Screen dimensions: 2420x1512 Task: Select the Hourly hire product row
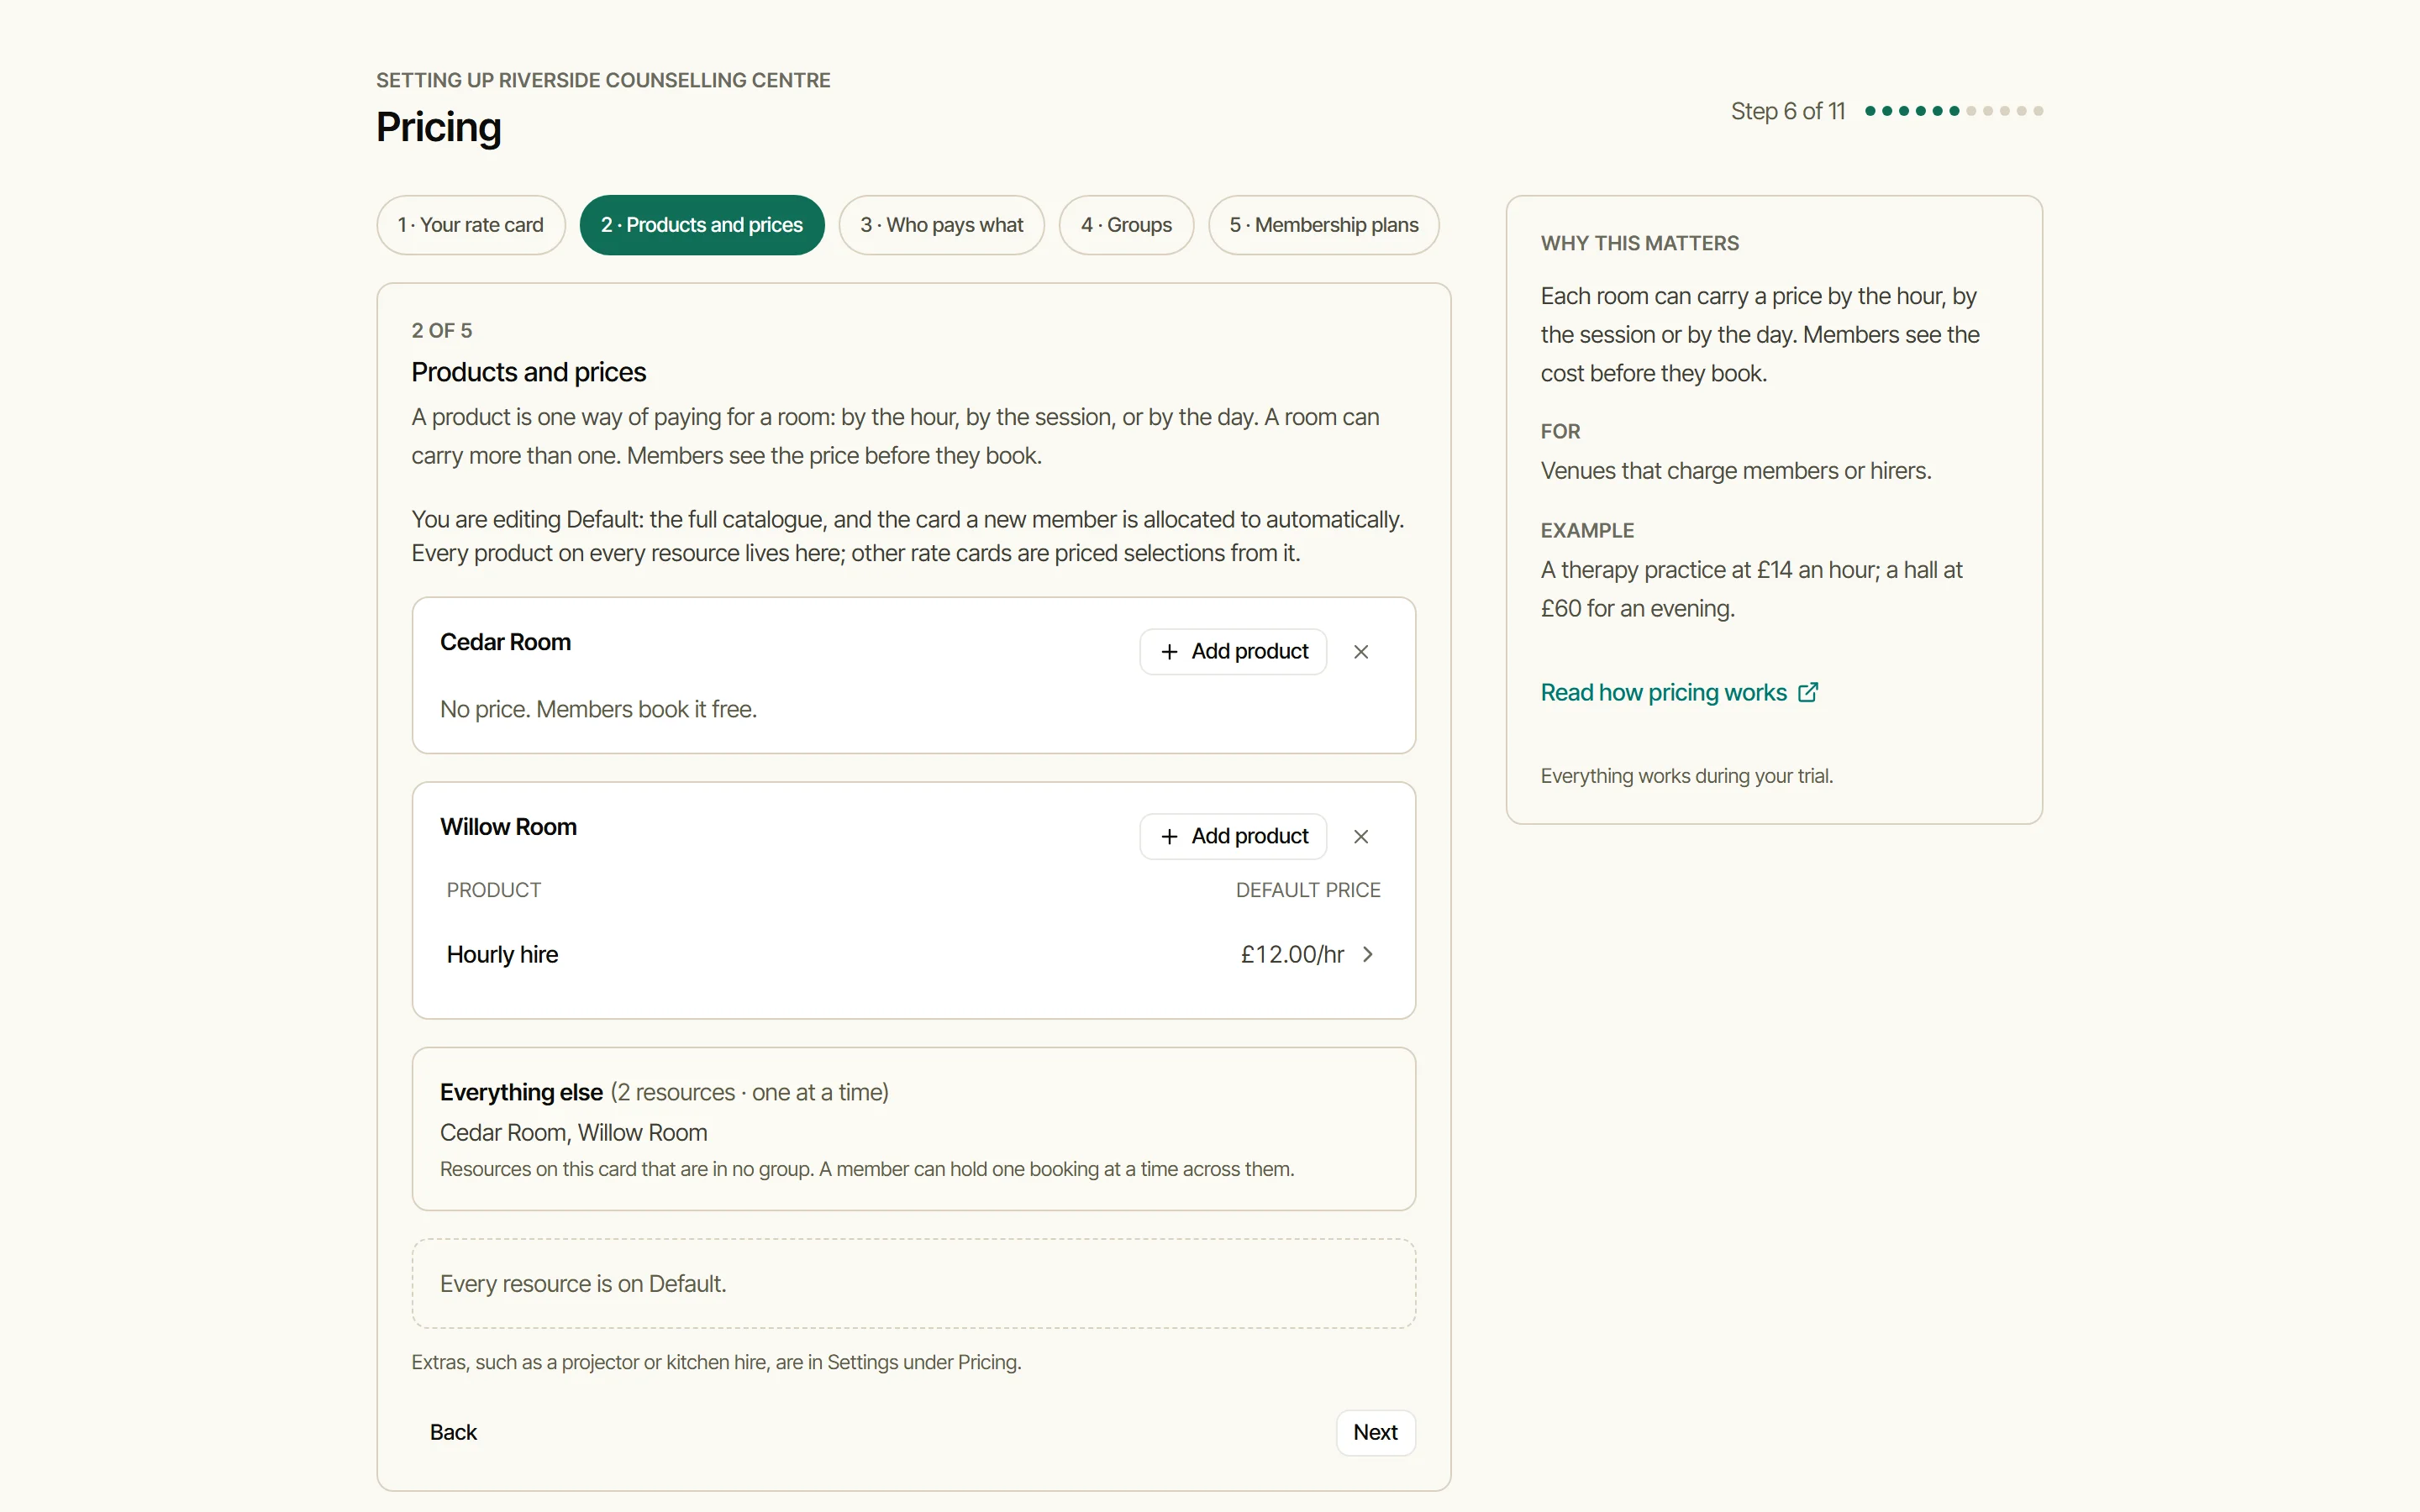coord(913,954)
